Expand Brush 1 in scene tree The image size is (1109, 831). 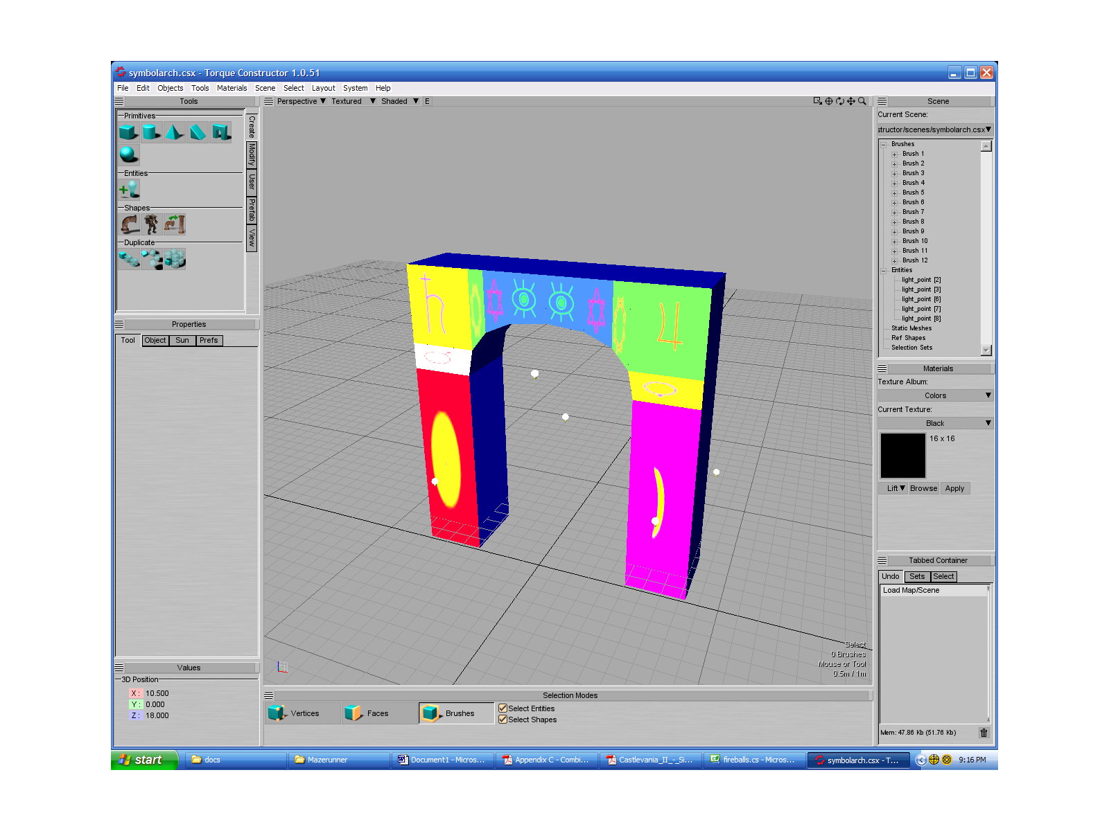pyautogui.click(x=894, y=154)
